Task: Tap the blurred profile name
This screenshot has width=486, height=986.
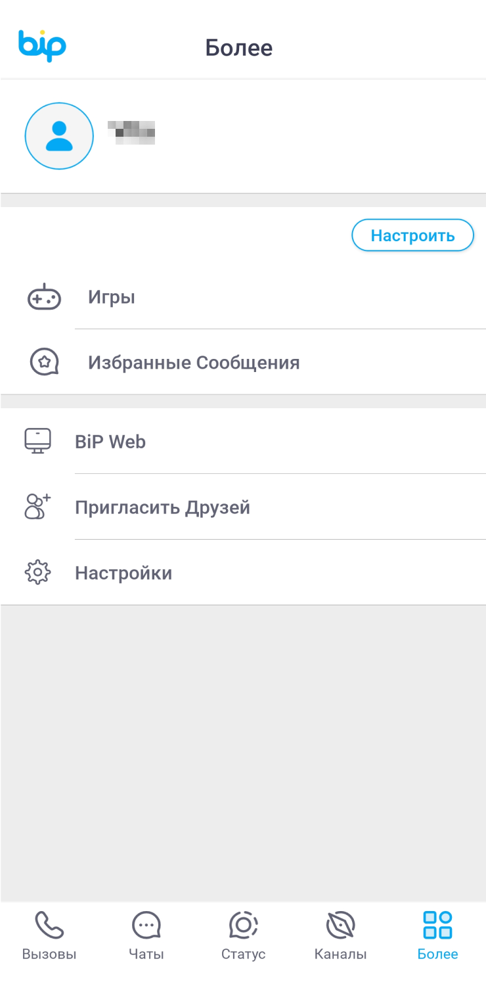Action: coord(132,131)
